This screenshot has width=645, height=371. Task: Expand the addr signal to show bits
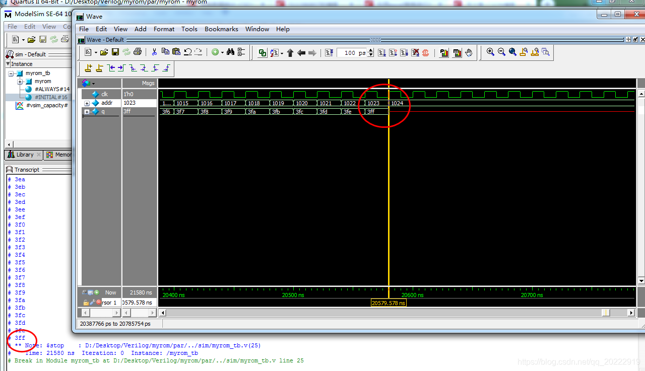coord(86,103)
